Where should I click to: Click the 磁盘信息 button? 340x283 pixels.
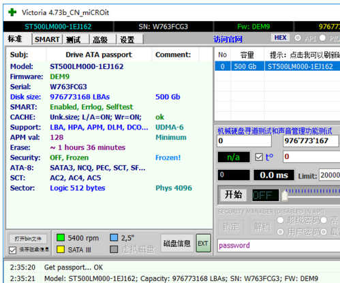coord(176,243)
